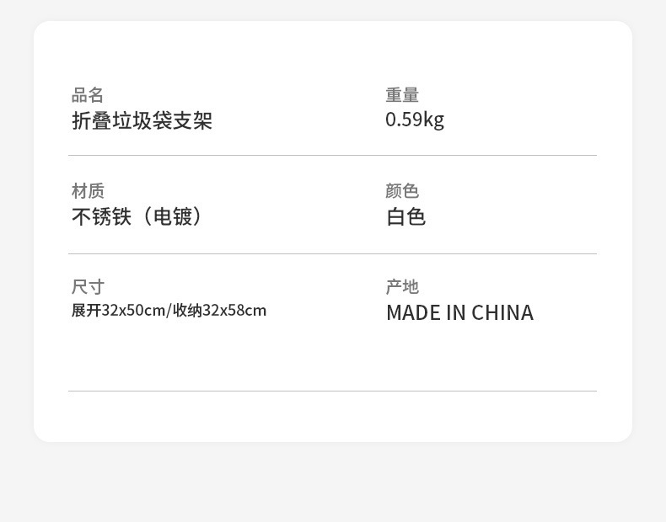Viewport: 666px width, 522px height.
Task: Click the word CHINA in origin text
Action: pos(502,313)
